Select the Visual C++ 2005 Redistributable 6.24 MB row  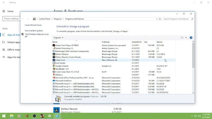click(x=114, y=87)
